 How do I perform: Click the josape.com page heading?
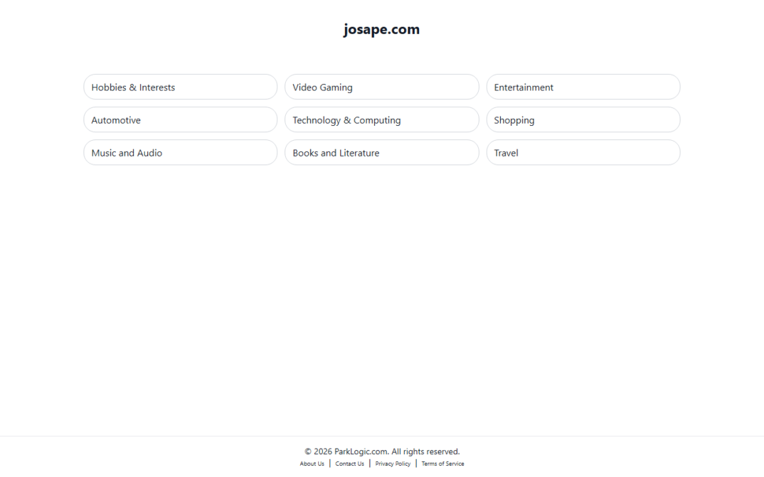click(381, 29)
